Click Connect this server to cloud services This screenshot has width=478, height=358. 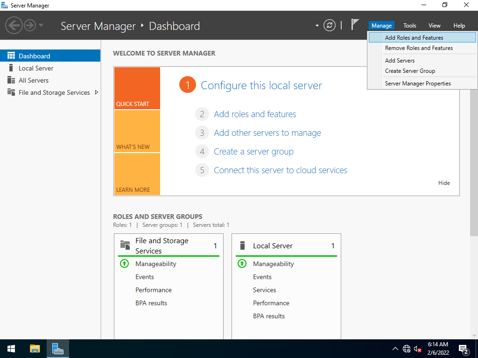(281, 170)
